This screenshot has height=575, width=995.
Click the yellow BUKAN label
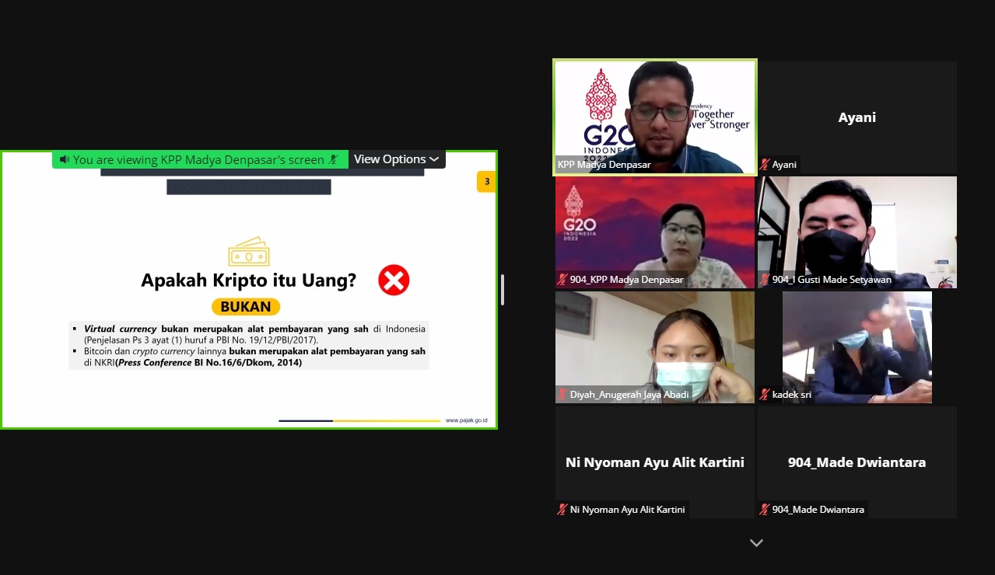point(246,306)
